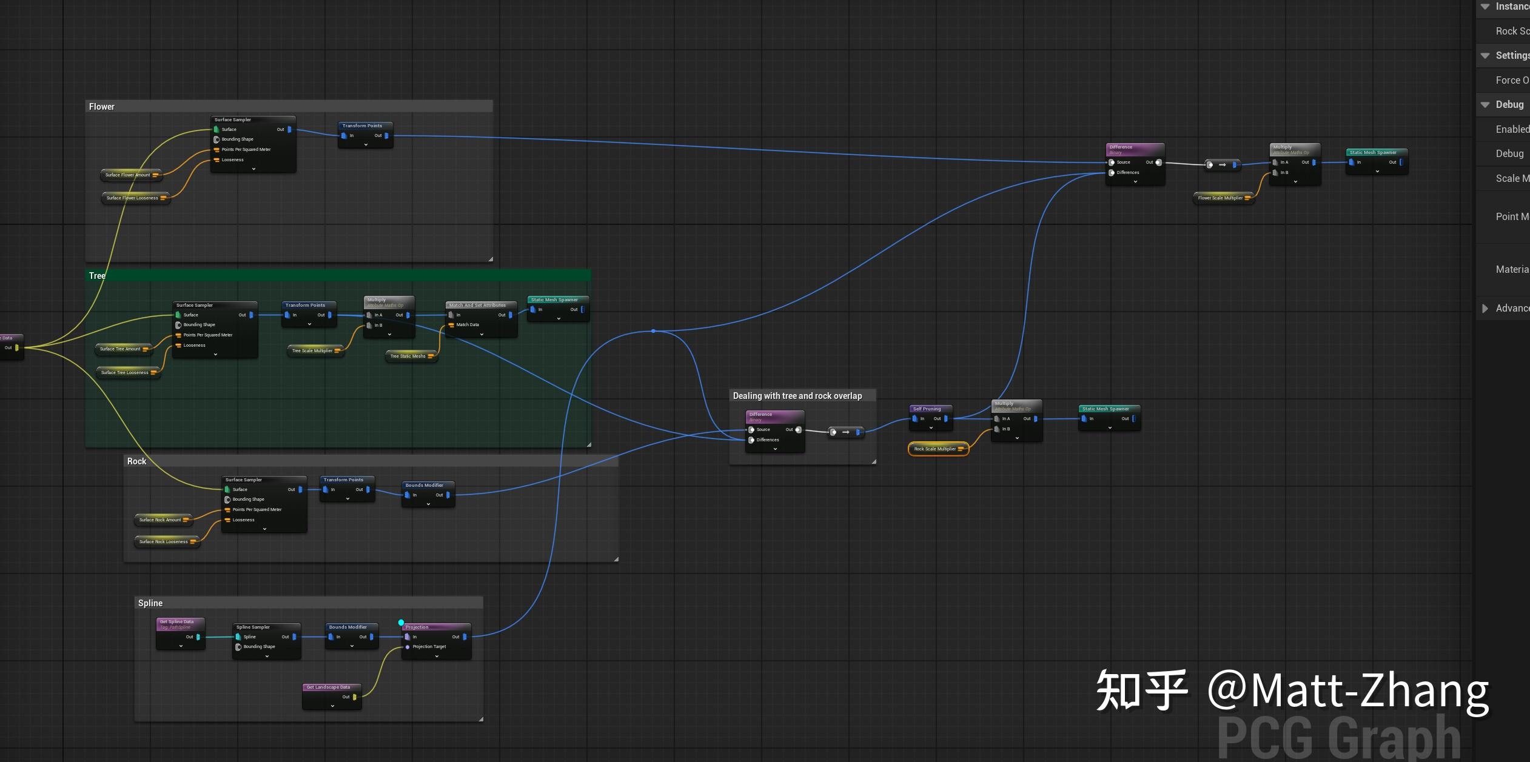Collapse the Settings section in details panel
Image resolution: width=1530 pixels, height=762 pixels.
(x=1485, y=55)
